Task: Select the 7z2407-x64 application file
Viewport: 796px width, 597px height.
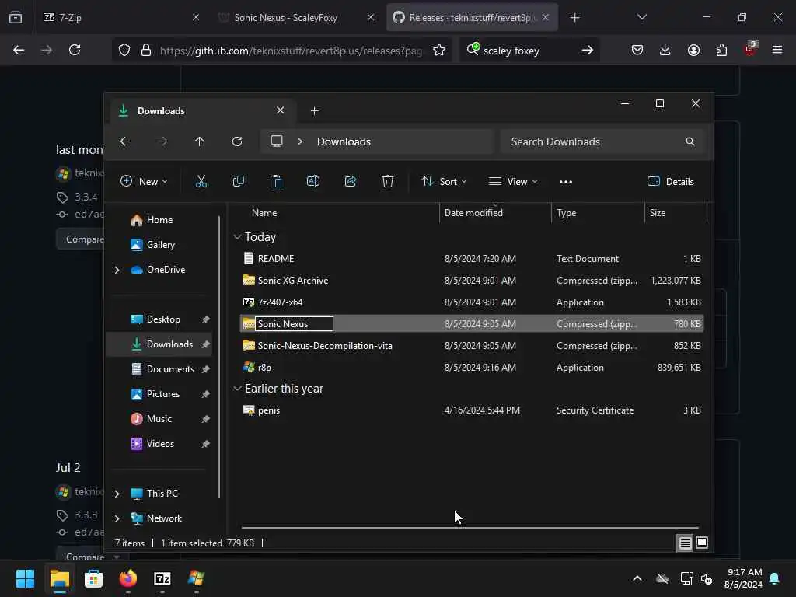Action: pyautogui.click(x=472, y=302)
